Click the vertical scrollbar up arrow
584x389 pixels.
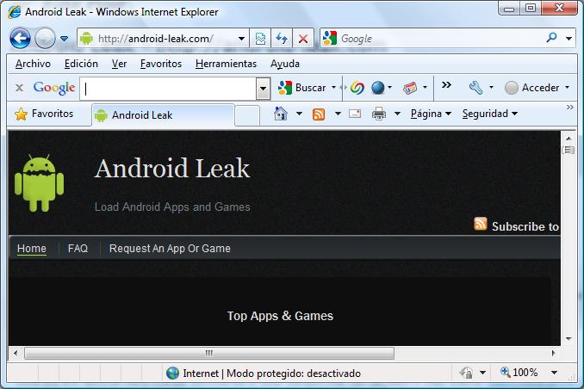568,138
